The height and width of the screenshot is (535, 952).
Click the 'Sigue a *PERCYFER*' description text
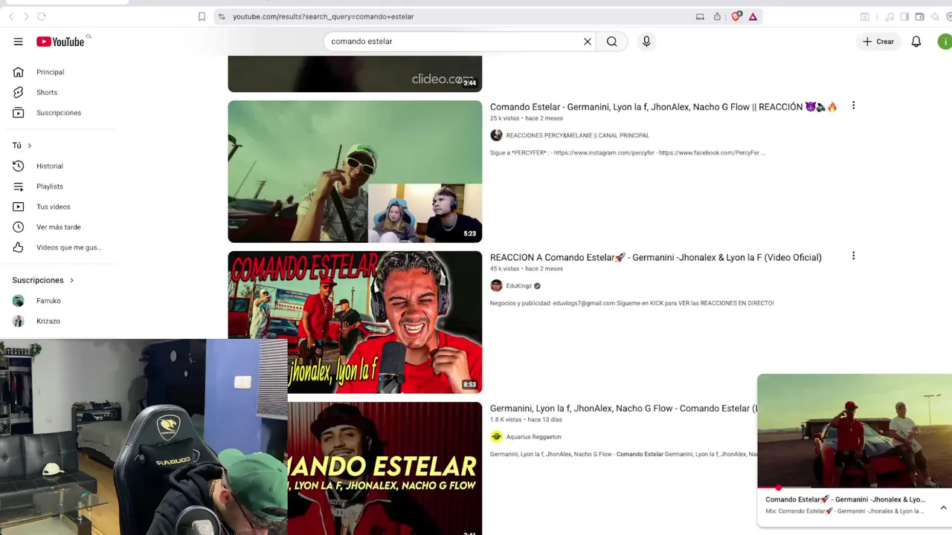click(627, 153)
